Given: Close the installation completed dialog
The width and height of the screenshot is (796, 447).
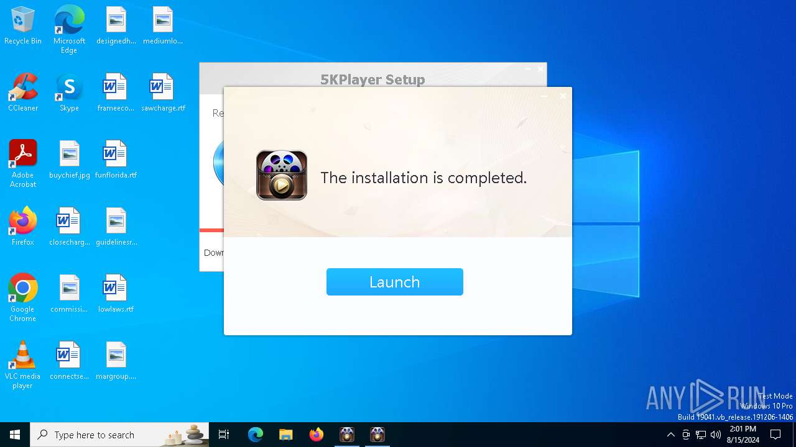Looking at the screenshot, I should click(563, 96).
